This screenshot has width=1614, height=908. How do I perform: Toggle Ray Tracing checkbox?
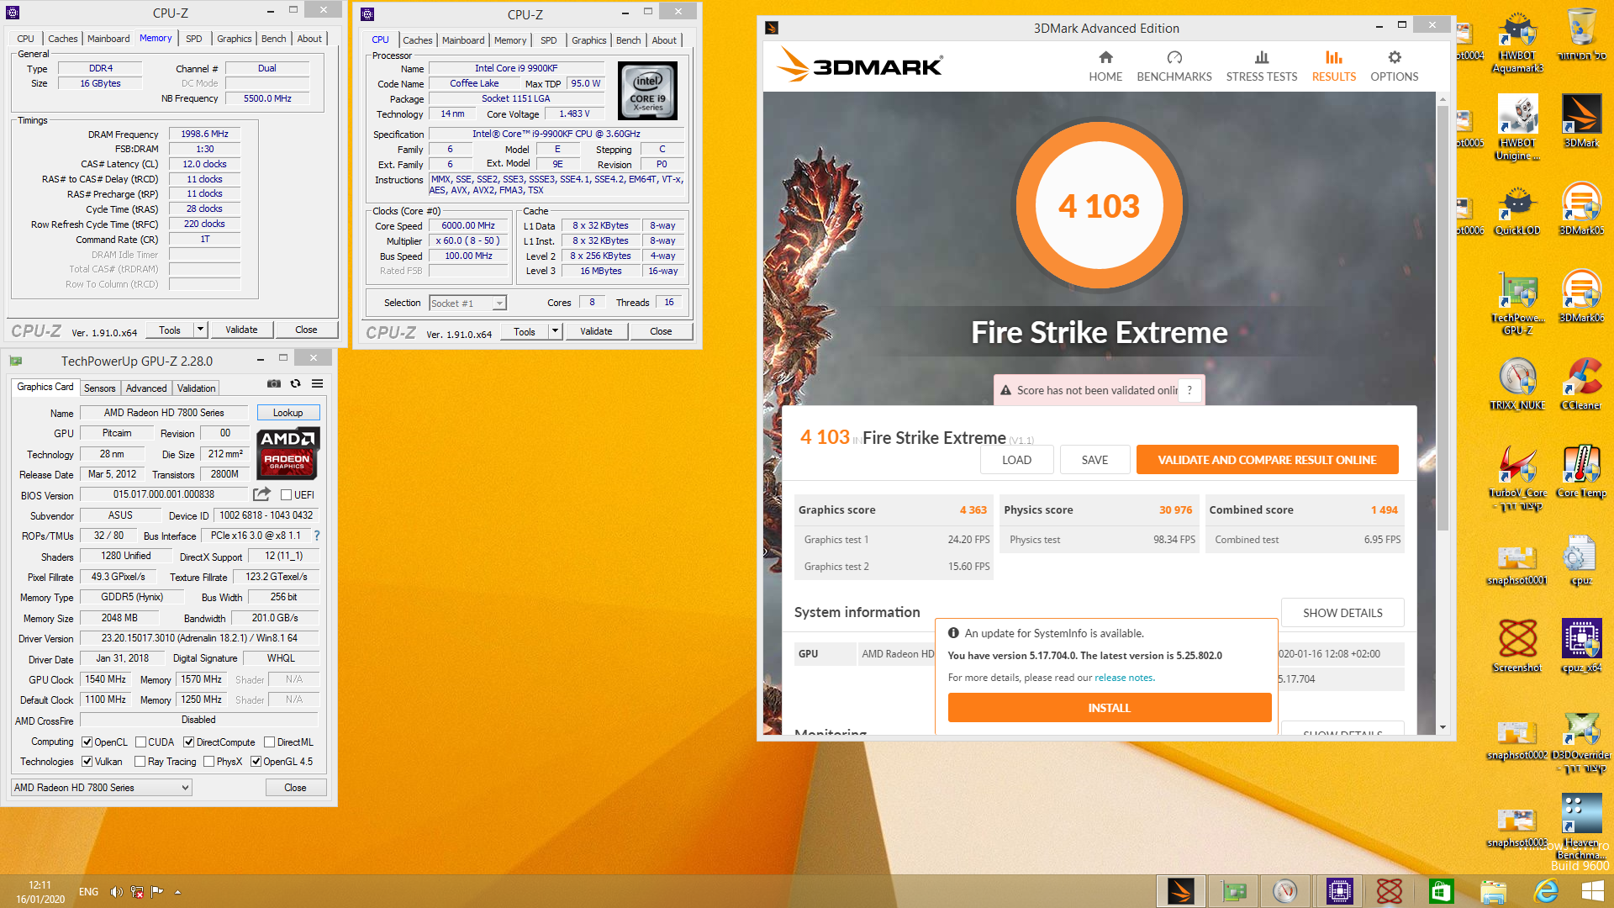click(x=140, y=762)
